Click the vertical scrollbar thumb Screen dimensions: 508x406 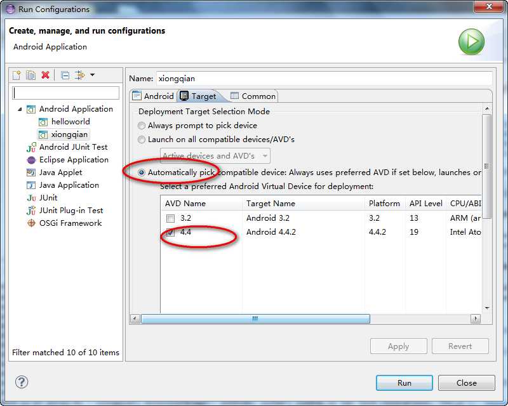(x=487, y=166)
